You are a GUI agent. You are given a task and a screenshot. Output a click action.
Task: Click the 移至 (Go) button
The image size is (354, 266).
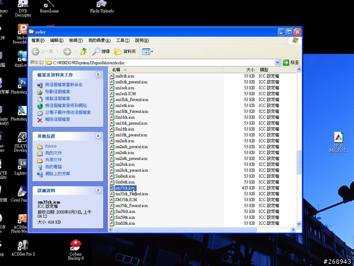pyautogui.click(x=291, y=63)
